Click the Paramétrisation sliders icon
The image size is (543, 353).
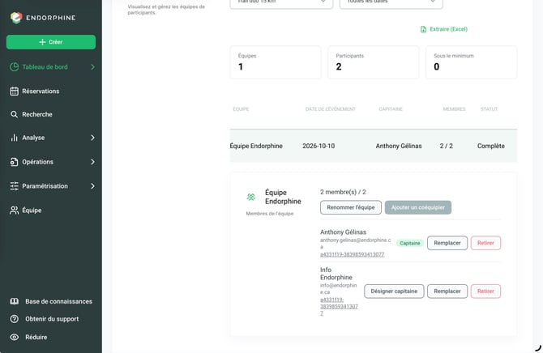coord(15,186)
